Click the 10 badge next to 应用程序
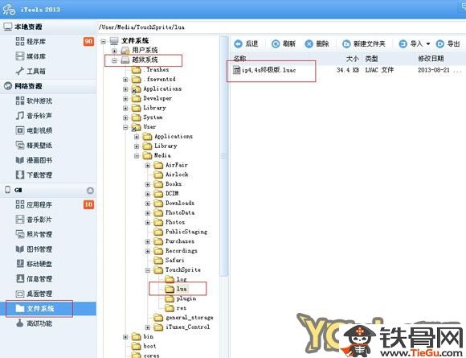The height and width of the screenshot is (358, 466). (x=88, y=204)
